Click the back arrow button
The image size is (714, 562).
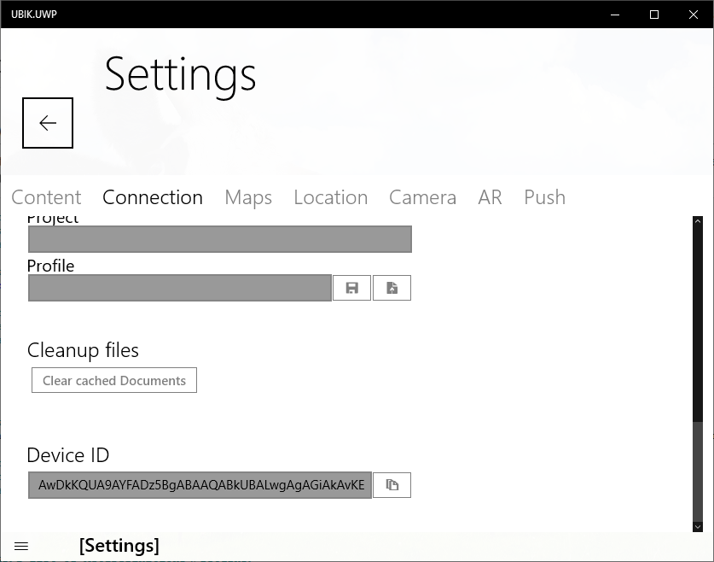pos(48,123)
